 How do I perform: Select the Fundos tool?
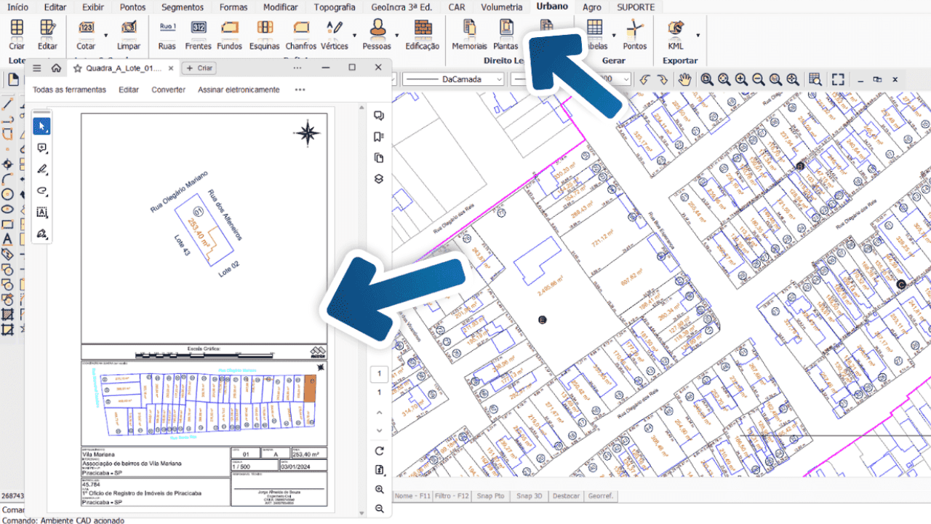click(230, 29)
